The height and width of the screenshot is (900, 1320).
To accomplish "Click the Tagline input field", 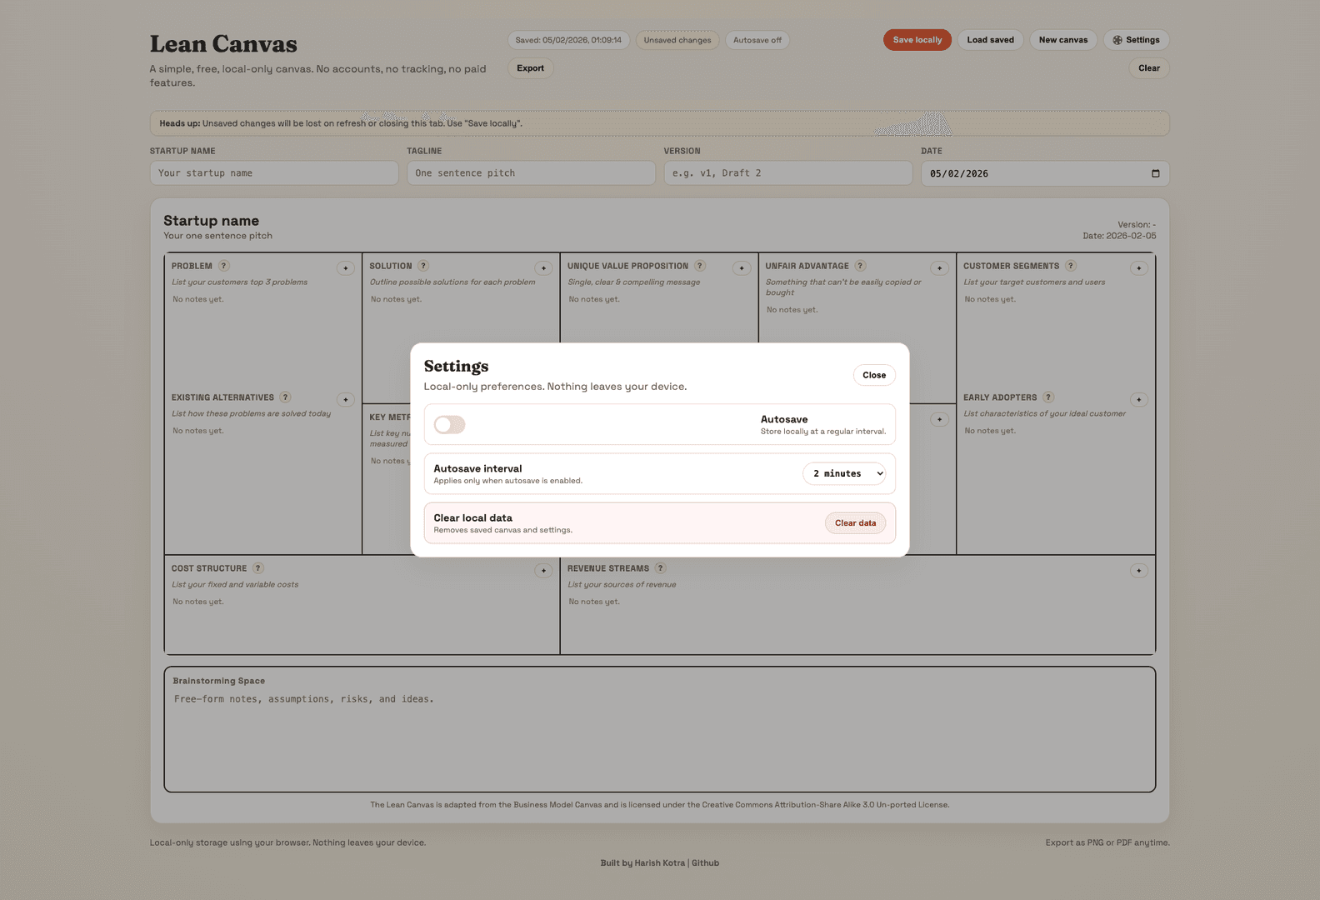I will (x=531, y=173).
